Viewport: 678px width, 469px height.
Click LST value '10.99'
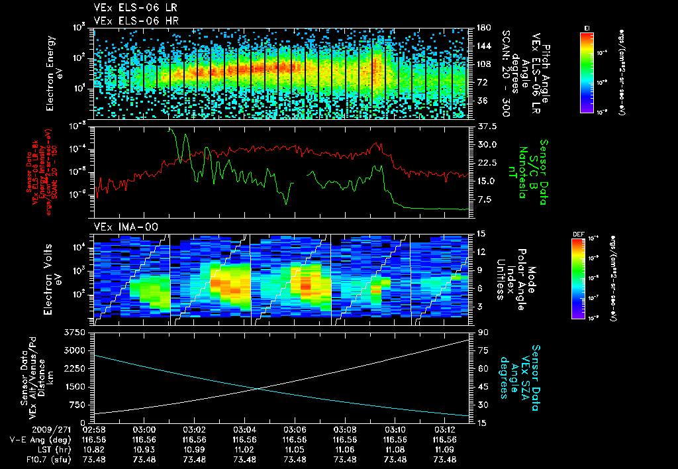tap(195, 450)
